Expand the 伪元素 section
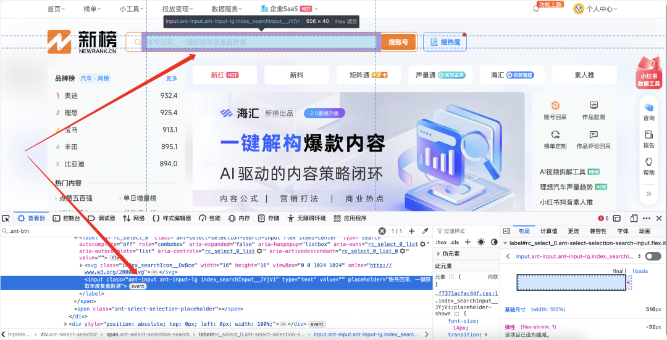The height and width of the screenshot is (340, 667). (438, 254)
